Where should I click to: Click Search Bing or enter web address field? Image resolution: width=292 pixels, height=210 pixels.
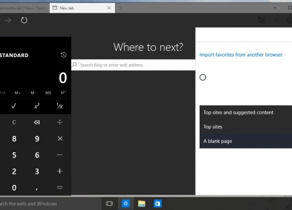(x=133, y=65)
